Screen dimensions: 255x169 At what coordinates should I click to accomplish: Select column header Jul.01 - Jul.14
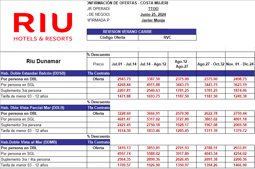coord(124,64)
